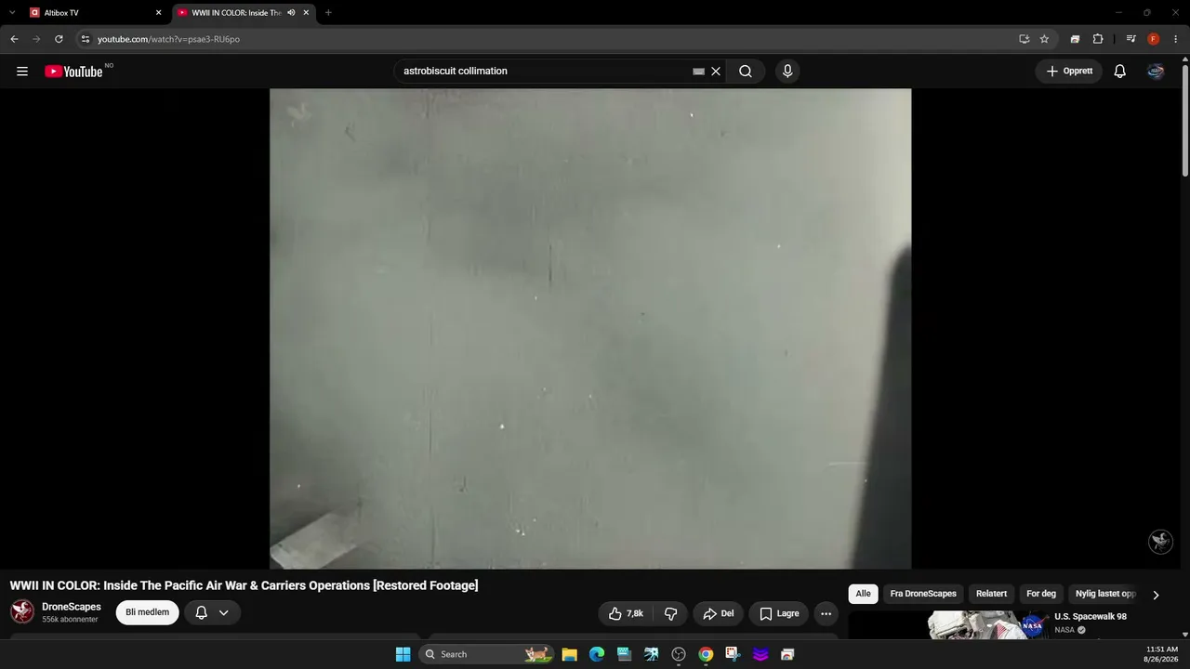
Task: Open the Chrome three-dot menu
Action: click(x=1176, y=39)
